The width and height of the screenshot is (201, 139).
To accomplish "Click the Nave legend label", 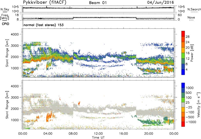I will pos(191,18).
